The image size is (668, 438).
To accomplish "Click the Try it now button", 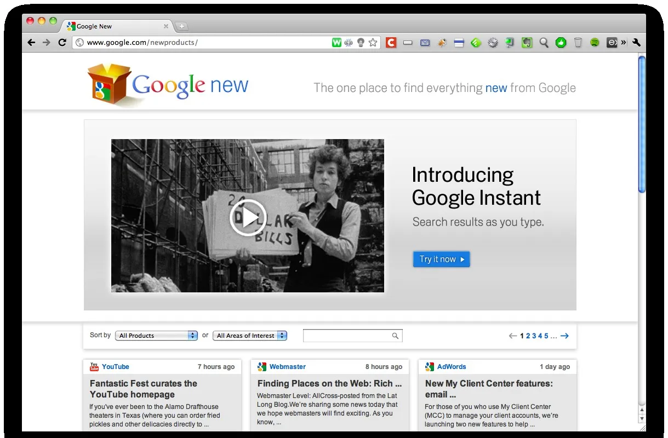I will click(441, 260).
